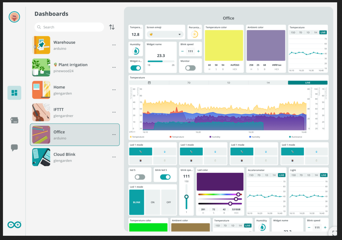
Task: Disable the blink led 5 switch
Action: (x=165, y=177)
